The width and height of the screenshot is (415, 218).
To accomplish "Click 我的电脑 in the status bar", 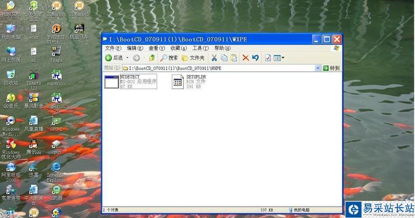I will point(299,210).
